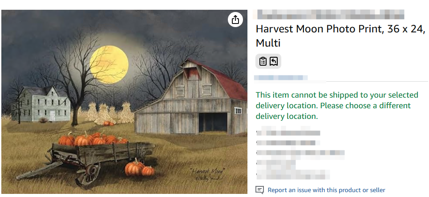Click the last blurred product detail line
Image resolution: width=429 pixels, height=197 pixels.
[x=294, y=173]
